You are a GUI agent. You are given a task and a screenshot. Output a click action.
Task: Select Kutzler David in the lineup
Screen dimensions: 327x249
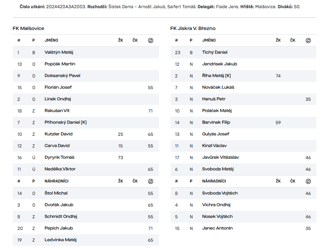(x=58, y=134)
